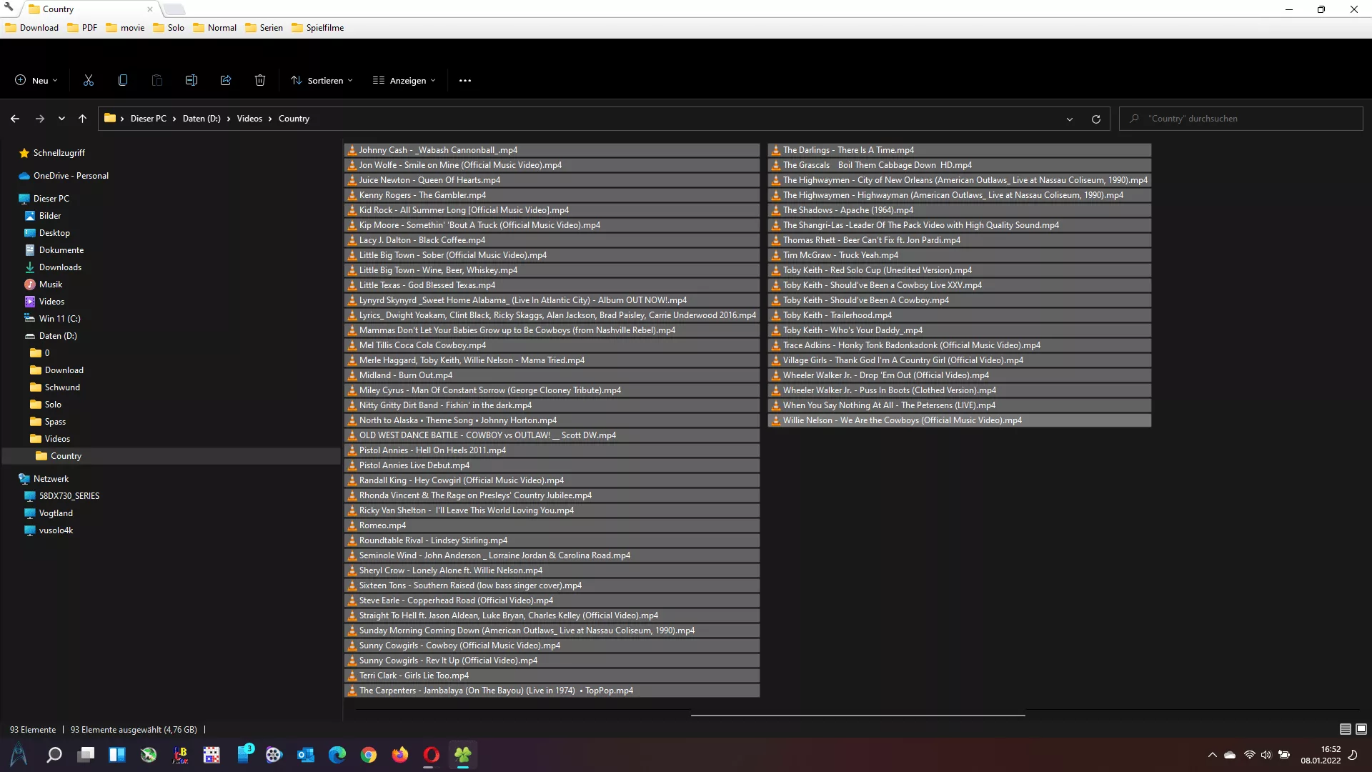Open the Spielfilme bookmark folder
This screenshot has width=1372, height=772.
(317, 28)
